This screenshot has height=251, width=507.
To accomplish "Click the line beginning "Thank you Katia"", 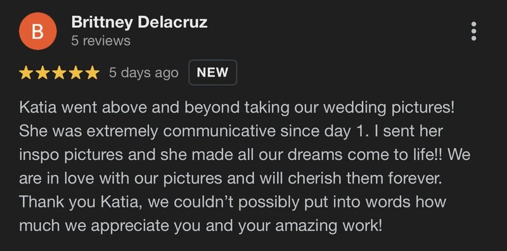I will click(233, 202).
